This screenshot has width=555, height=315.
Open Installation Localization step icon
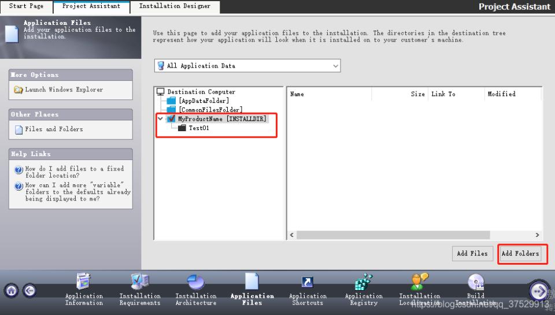pyautogui.click(x=420, y=281)
